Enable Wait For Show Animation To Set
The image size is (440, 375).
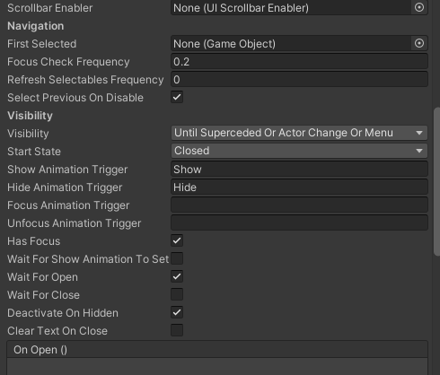click(177, 258)
